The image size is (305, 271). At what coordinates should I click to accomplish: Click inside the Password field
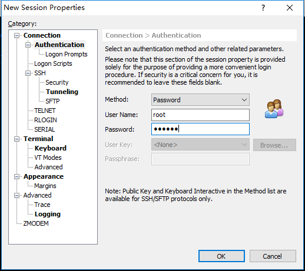[200, 129]
